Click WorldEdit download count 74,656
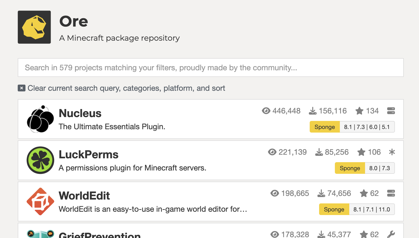This screenshot has height=238, width=419. coord(339,193)
